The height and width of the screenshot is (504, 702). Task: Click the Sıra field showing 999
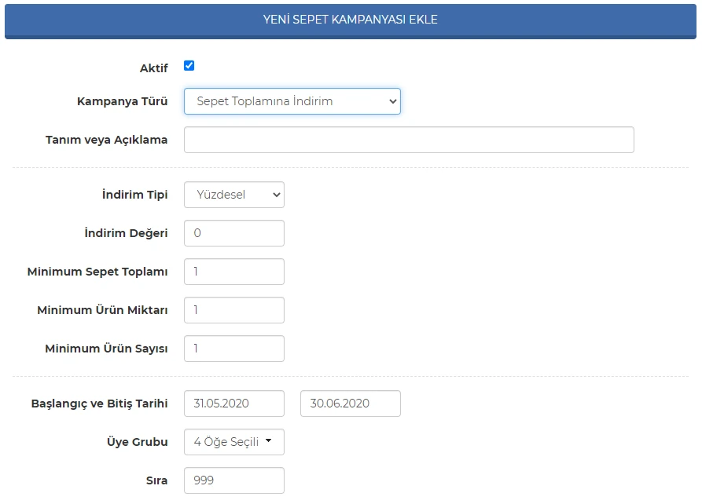pyautogui.click(x=233, y=480)
